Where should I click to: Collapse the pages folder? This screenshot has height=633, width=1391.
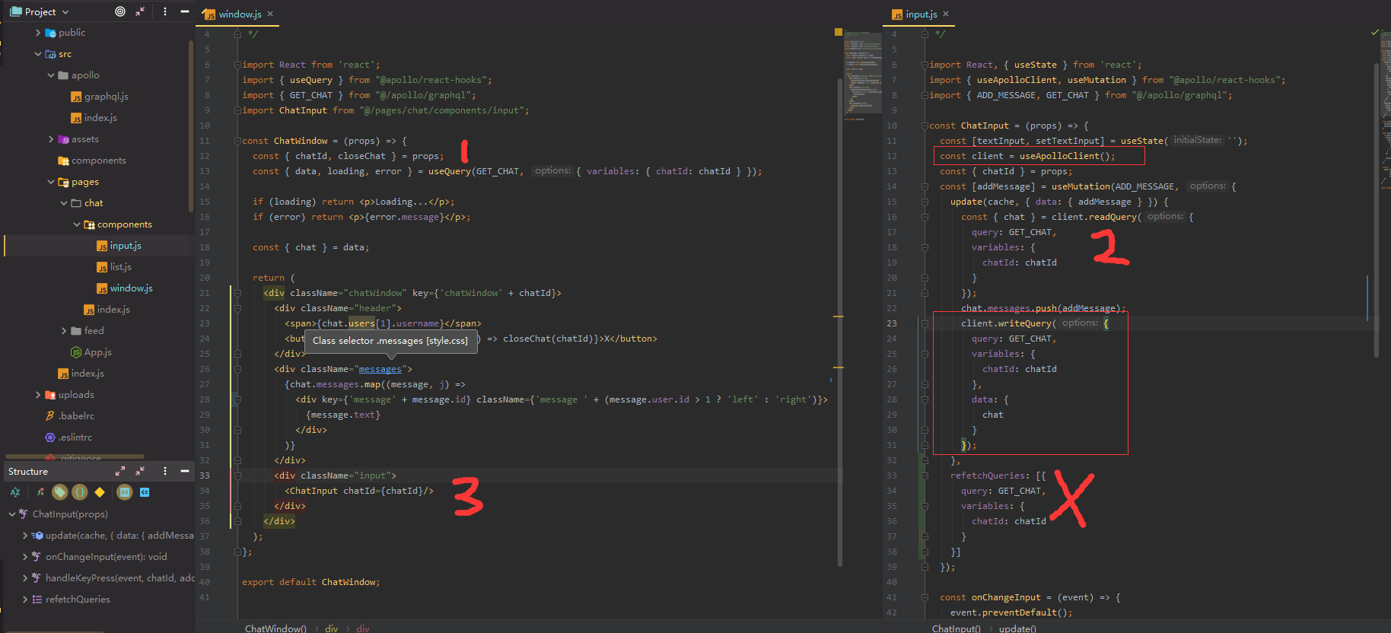tap(51, 182)
